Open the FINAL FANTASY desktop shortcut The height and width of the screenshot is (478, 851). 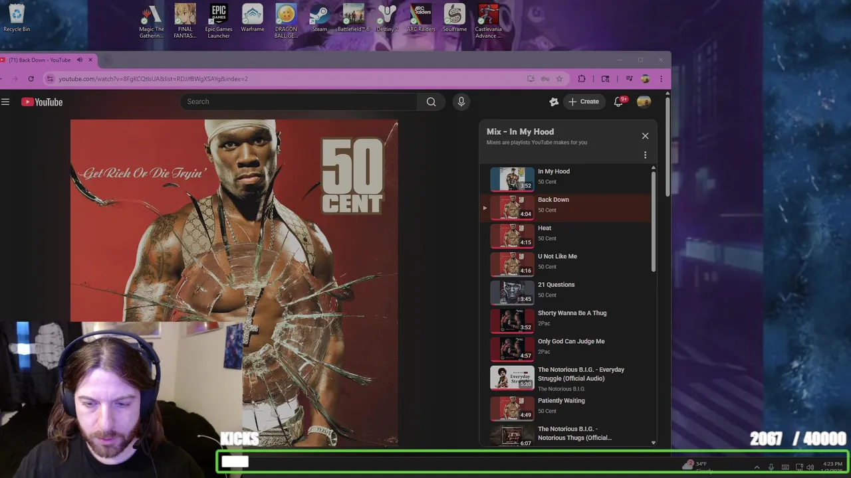click(185, 21)
